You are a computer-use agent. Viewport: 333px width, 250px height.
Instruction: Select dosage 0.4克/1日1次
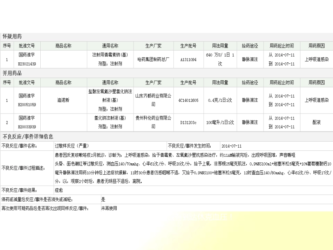point(220,100)
